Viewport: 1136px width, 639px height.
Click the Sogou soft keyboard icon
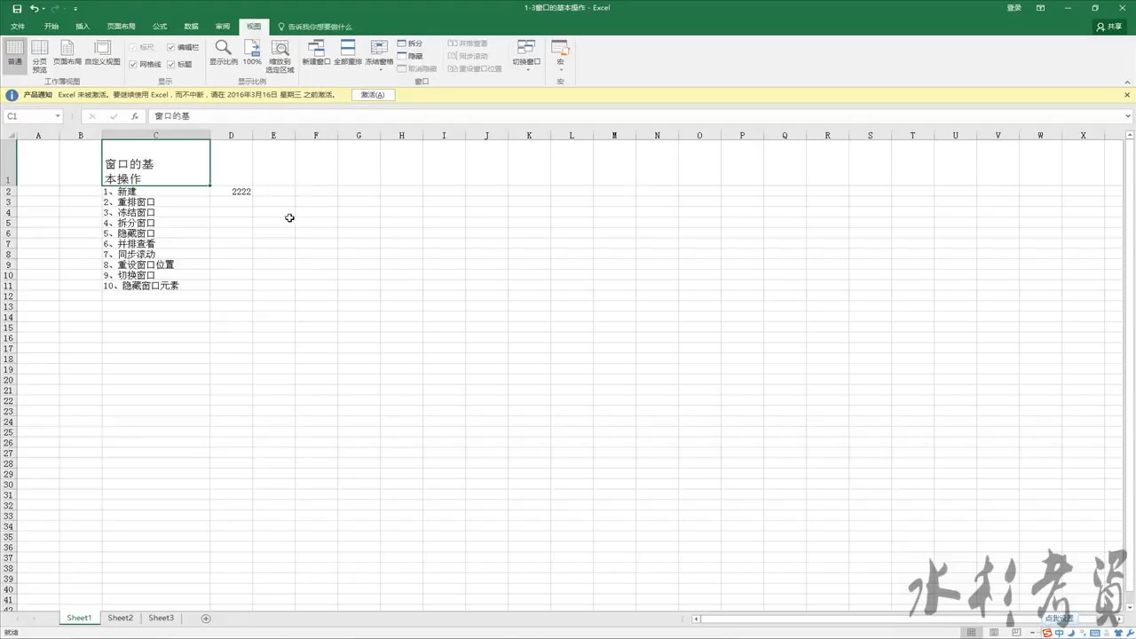point(1094,633)
